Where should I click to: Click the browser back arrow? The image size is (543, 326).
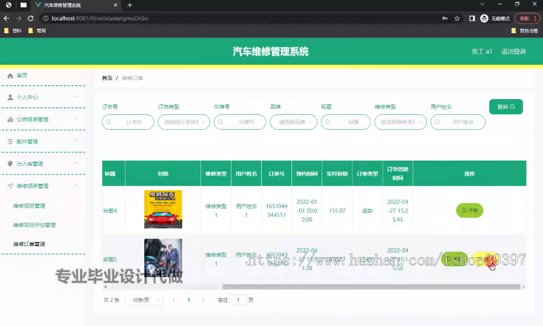(6, 18)
